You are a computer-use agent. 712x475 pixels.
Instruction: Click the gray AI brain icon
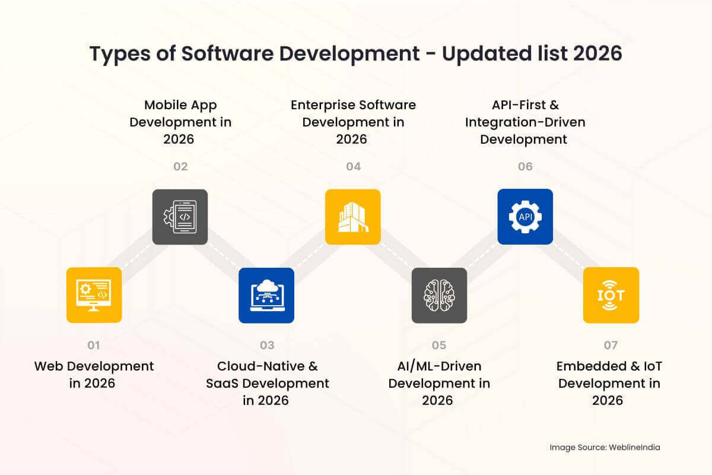click(439, 295)
